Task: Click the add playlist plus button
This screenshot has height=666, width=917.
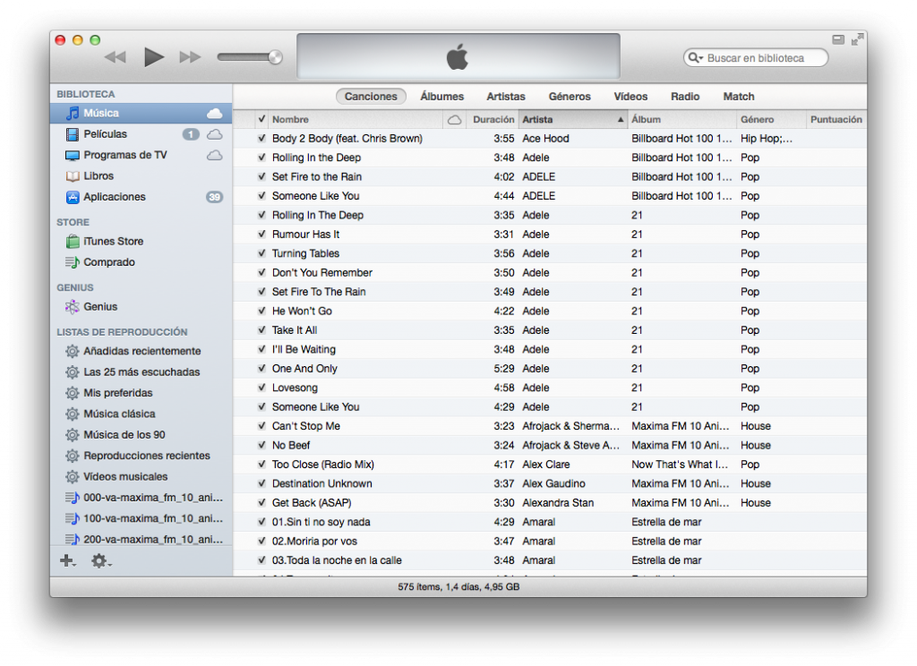Action: 68,560
